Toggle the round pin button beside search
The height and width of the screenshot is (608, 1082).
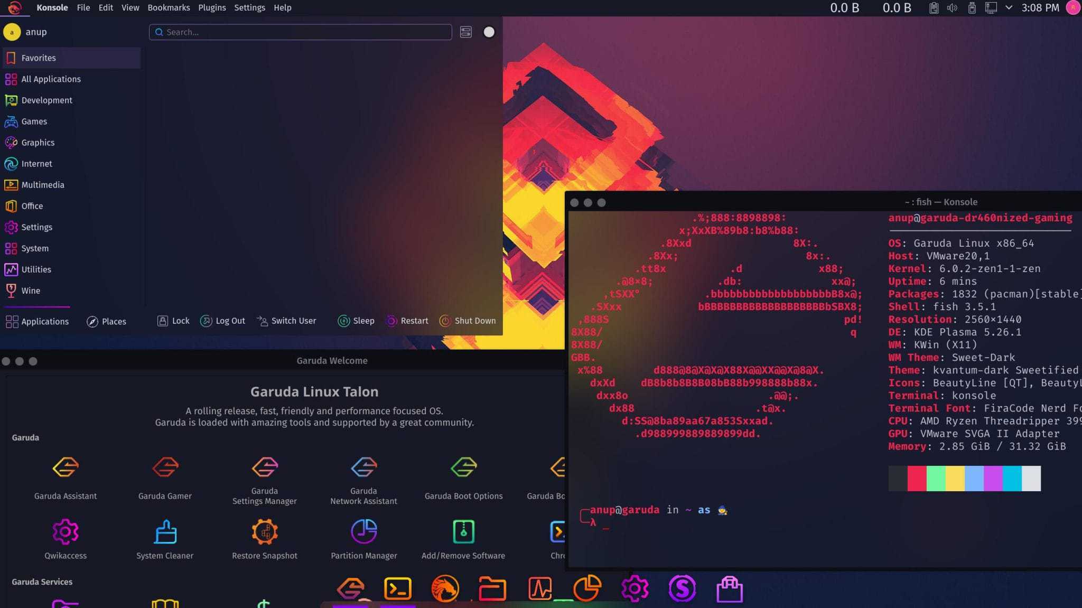point(489,32)
